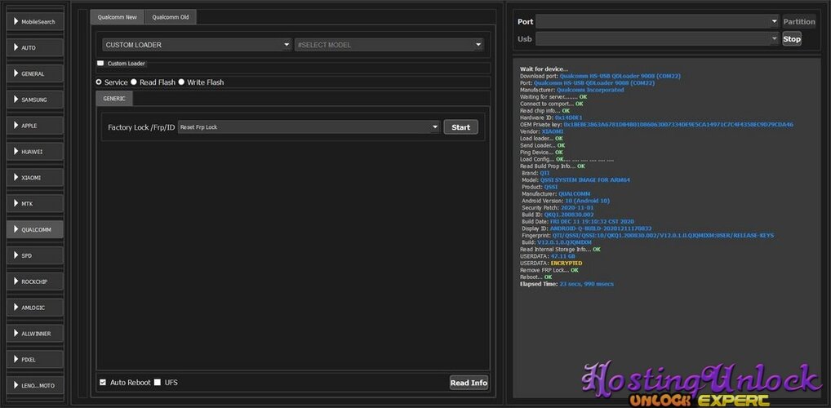Screen dimensions: 831x408
Task: Switch to the Qualcomm Old tab
Action: (x=170, y=17)
